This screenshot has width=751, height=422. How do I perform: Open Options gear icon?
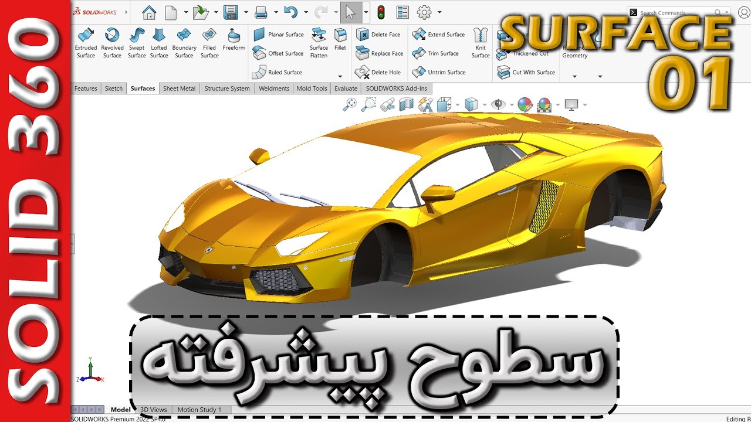(x=424, y=12)
